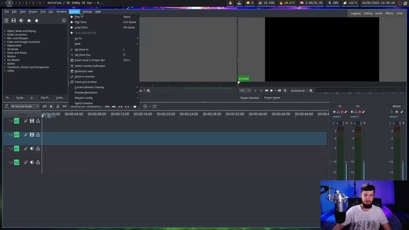The image size is (409, 230).
Task: Collapse the A1 track chevron
Action: [11, 149]
